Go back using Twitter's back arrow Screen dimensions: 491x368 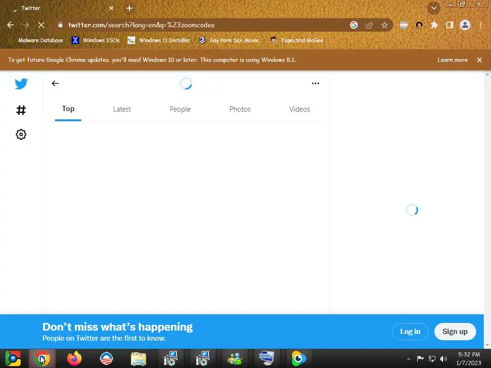point(56,83)
